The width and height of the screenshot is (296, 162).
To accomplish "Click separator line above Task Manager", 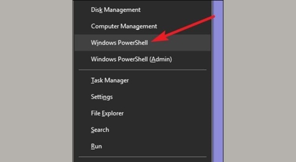I will point(142,70).
